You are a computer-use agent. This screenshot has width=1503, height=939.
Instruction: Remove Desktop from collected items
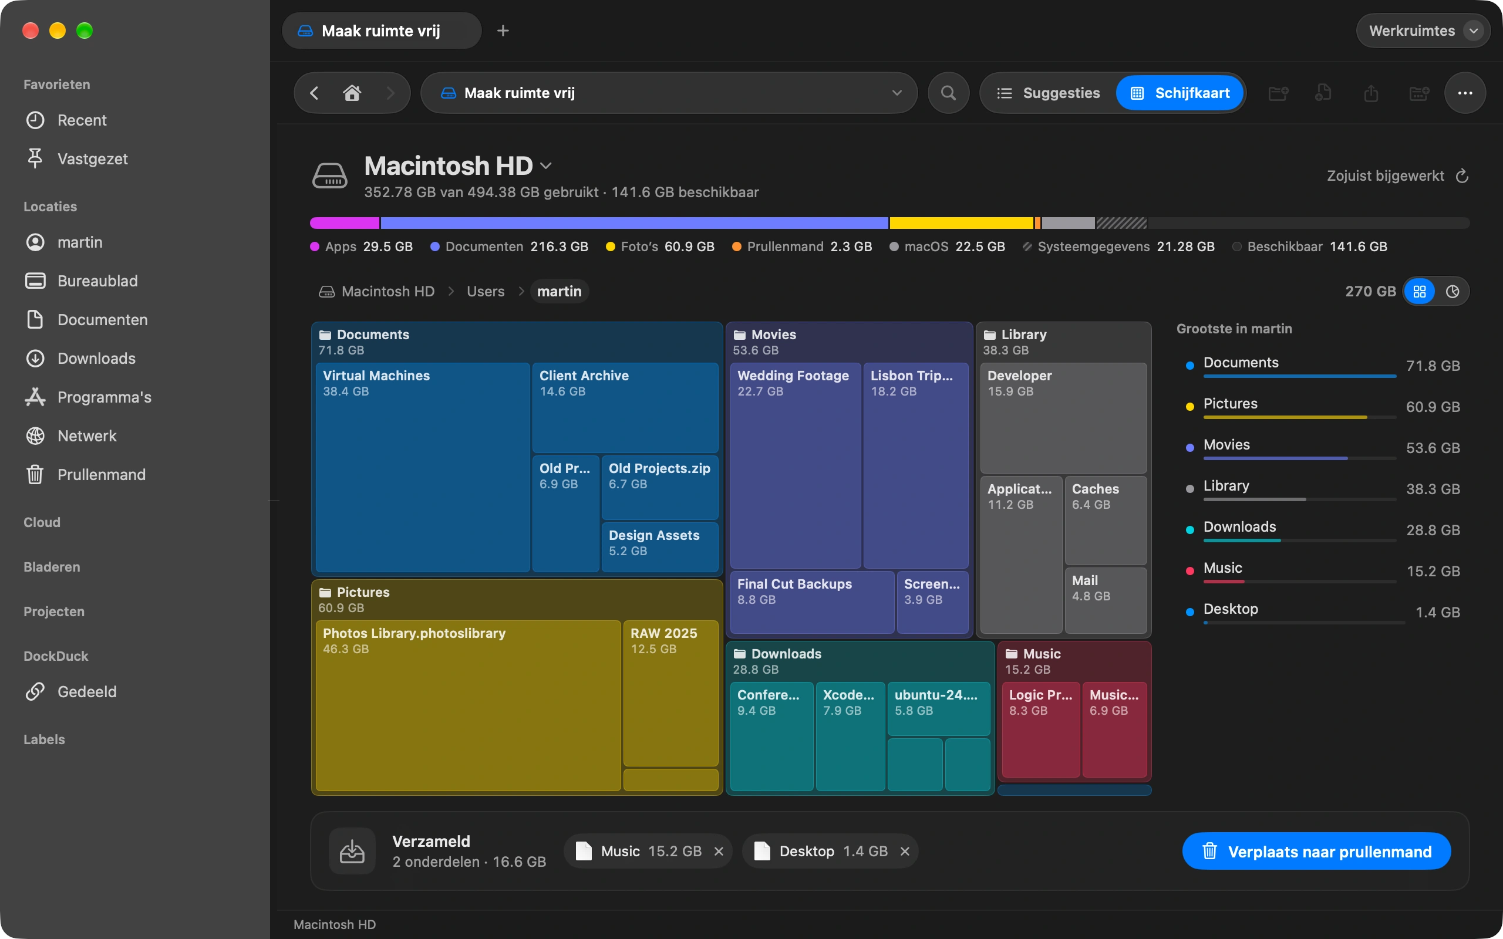point(905,851)
